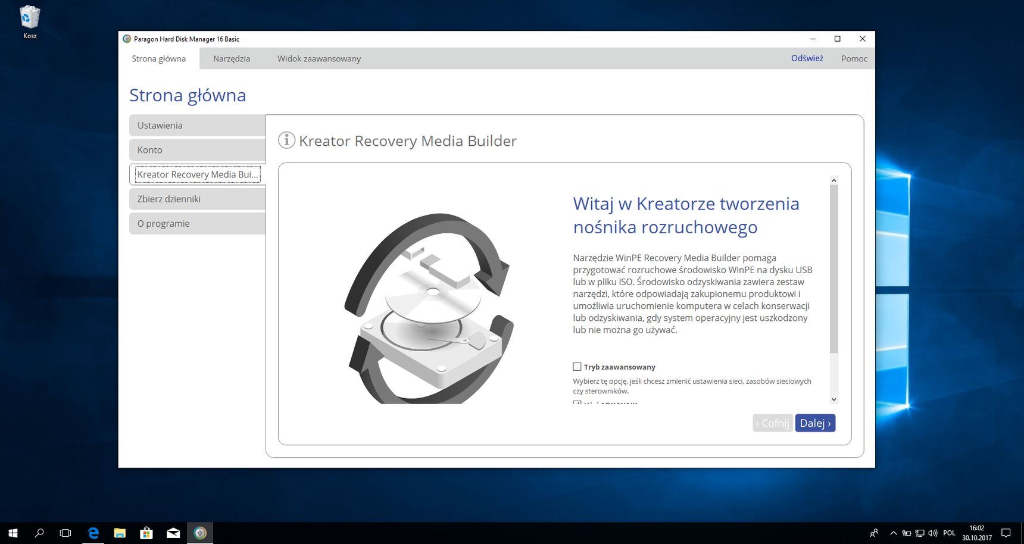Viewport: 1024px width, 544px height.
Task: Select Kreator Recovery Media Builder sidebar item
Action: point(197,174)
